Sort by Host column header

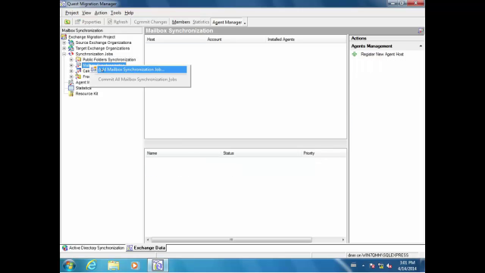pos(175,39)
